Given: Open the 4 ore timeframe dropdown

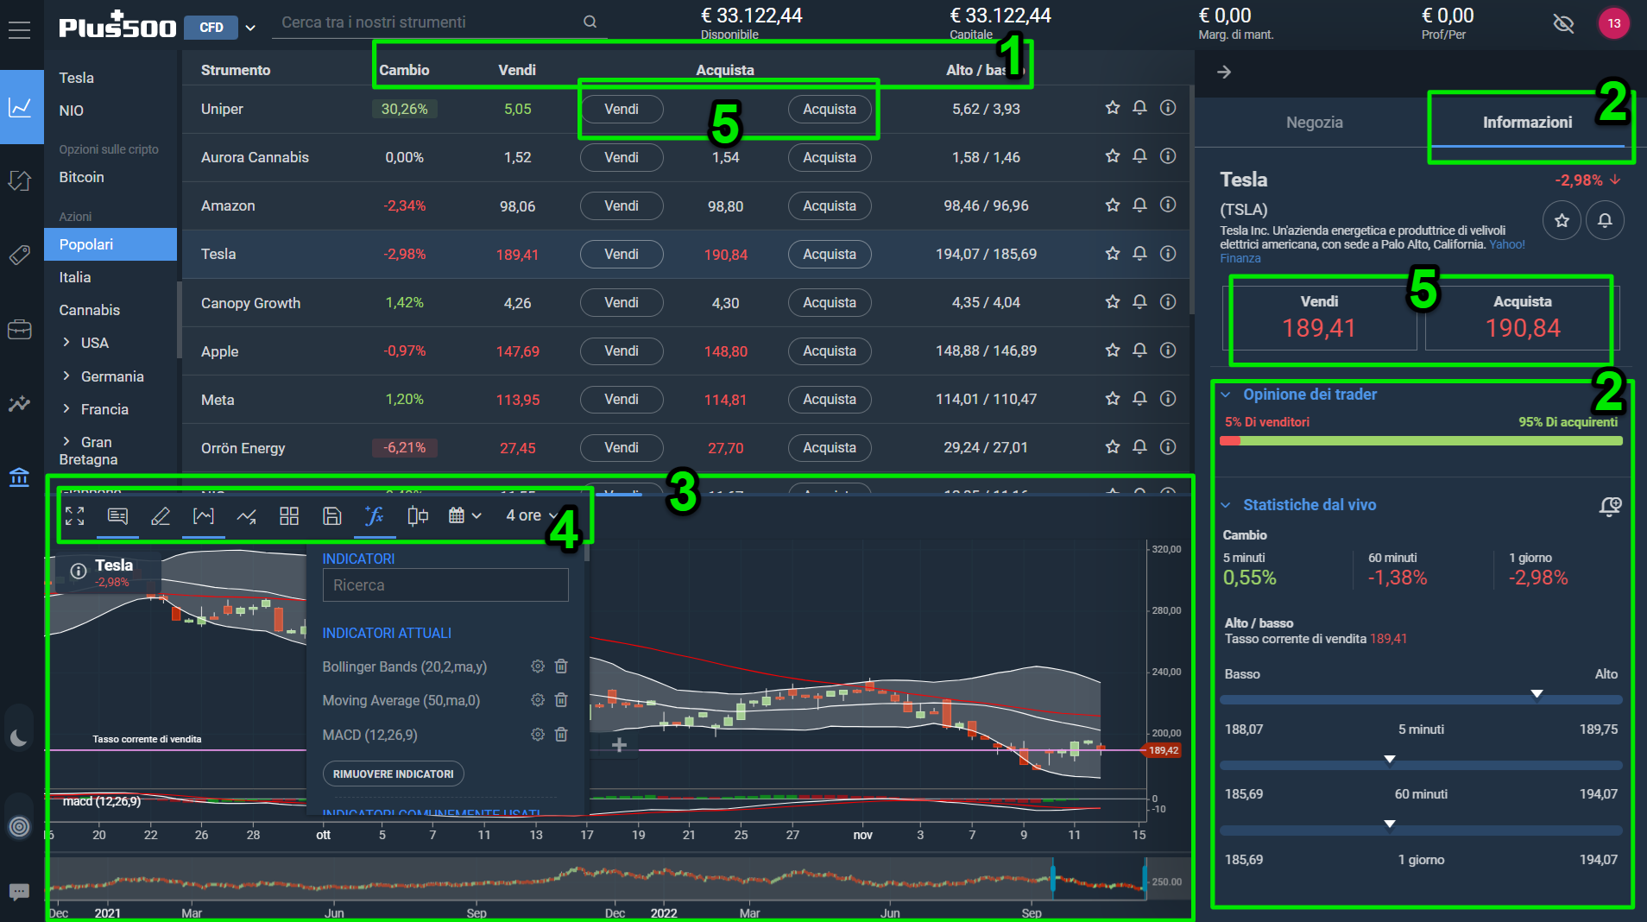Looking at the screenshot, I should click(531, 515).
